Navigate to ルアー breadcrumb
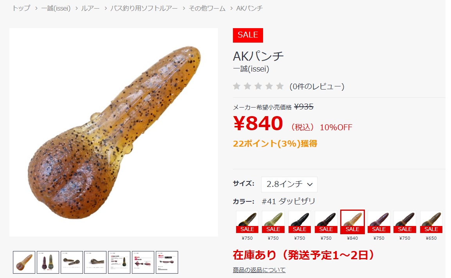Screen dimensions: 451x278 [90, 8]
